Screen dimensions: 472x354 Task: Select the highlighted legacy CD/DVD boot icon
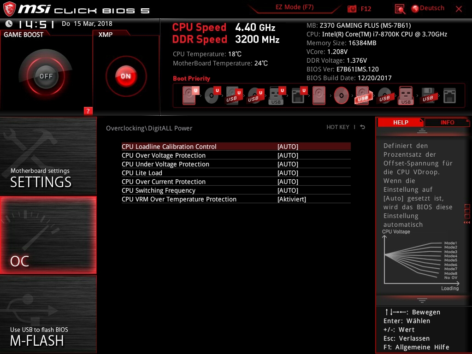click(x=341, y=96)
